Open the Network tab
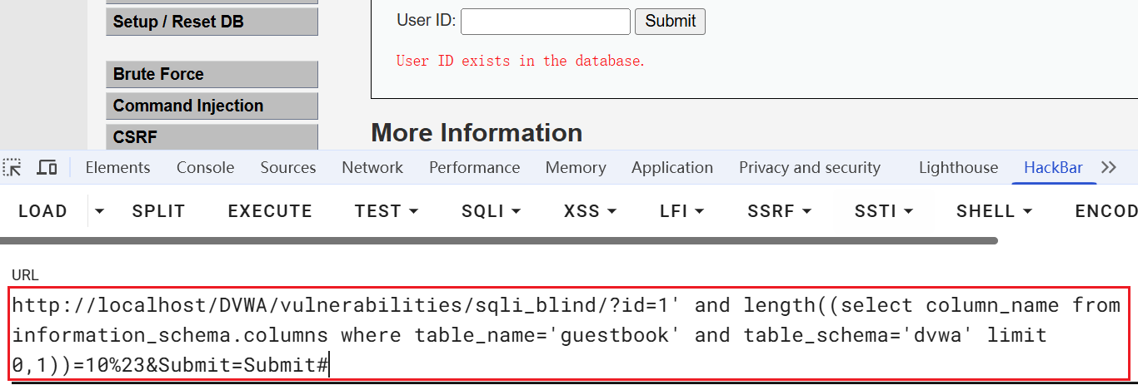 (372, 167)
